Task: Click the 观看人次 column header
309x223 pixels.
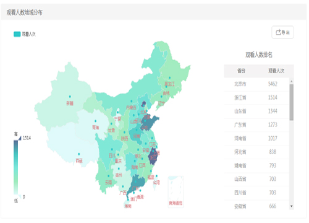Action: 276,71
